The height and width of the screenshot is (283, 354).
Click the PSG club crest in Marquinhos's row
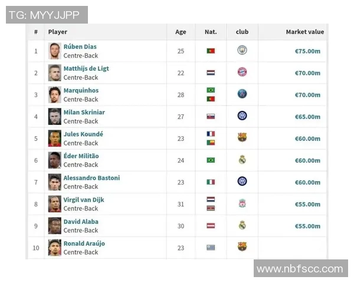242,94
